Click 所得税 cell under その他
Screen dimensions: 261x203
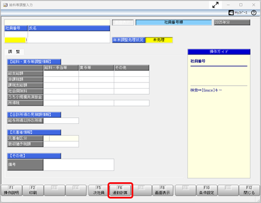pyautogui.click(x=132, y=103)
